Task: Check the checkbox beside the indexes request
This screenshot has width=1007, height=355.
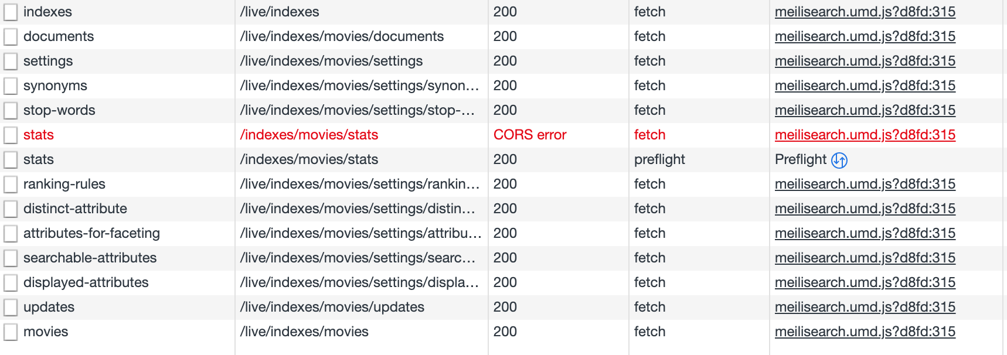Action: (11, 11)
